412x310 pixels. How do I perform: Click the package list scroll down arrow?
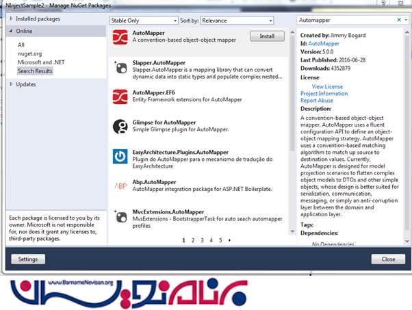[292, 231]
